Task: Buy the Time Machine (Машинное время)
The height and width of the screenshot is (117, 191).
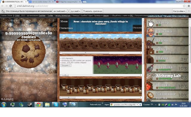Action: 167,95
